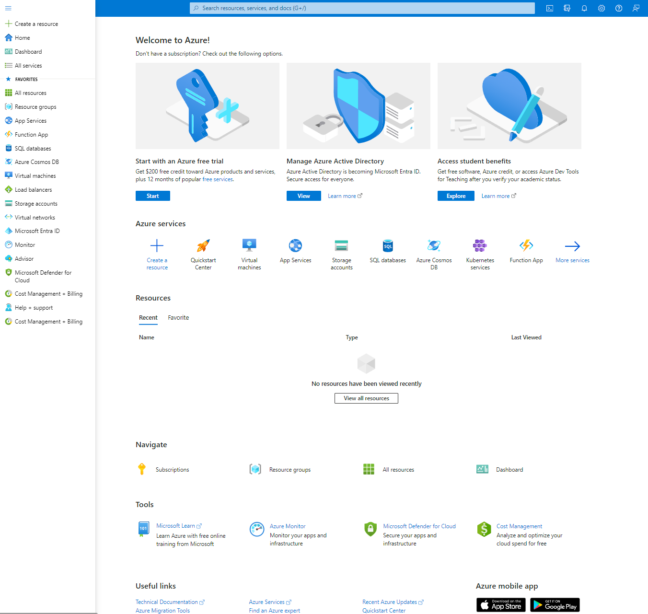Viewport: 648px width, 614px height.
Task: Click the Google Play download badge
Action: point(555,605)
